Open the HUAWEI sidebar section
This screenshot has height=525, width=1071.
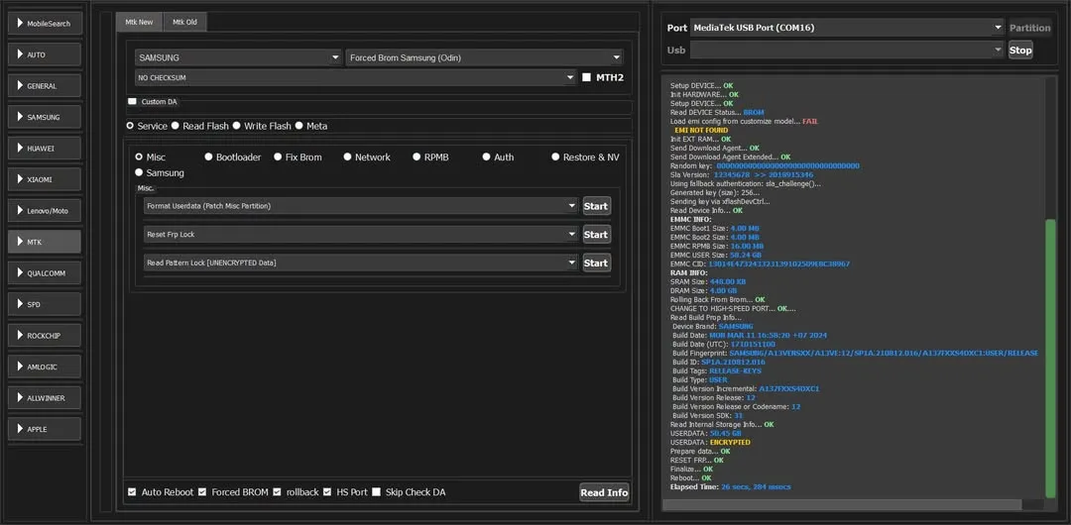click(x=45, y=149)
